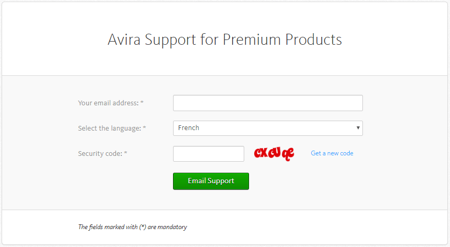Click the mandatory fields note text

132,227
